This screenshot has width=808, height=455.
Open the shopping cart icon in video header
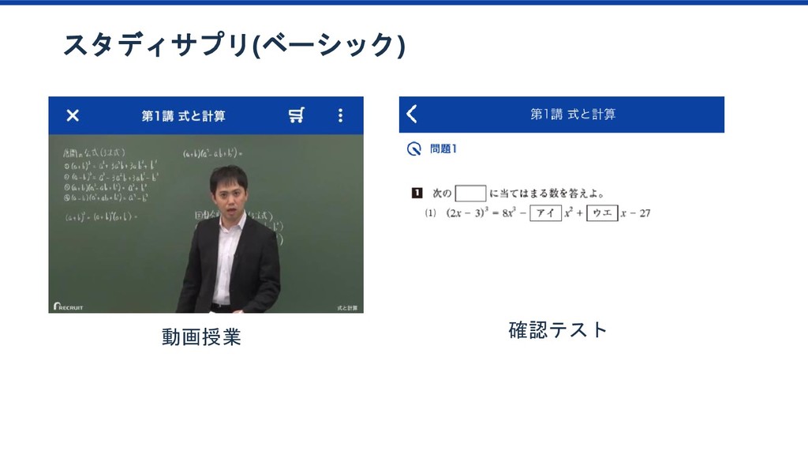pos(297,115)
